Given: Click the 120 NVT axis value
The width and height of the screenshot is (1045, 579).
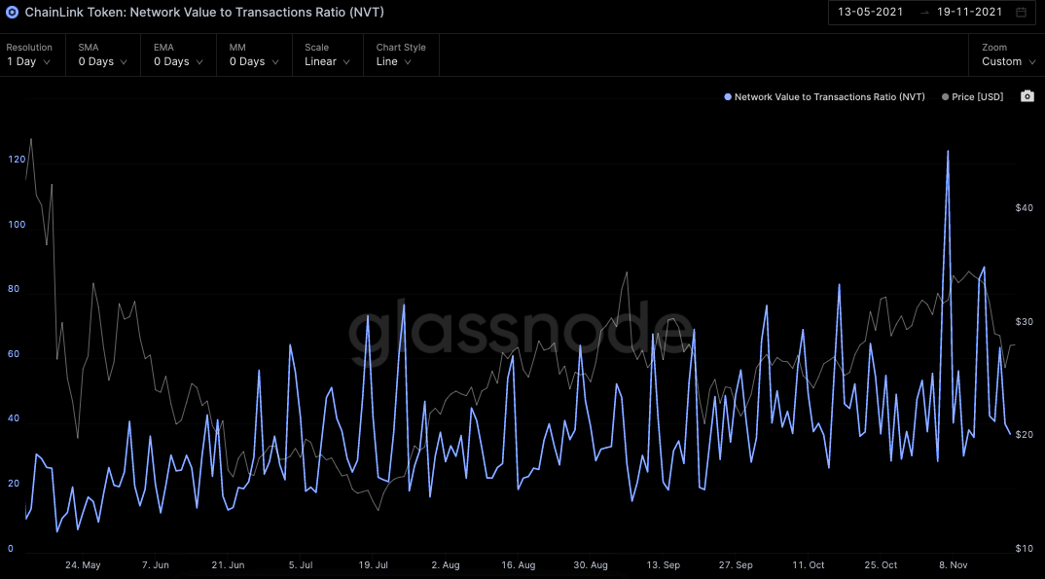Looking at the screenshot, I should tap(17, 160).
